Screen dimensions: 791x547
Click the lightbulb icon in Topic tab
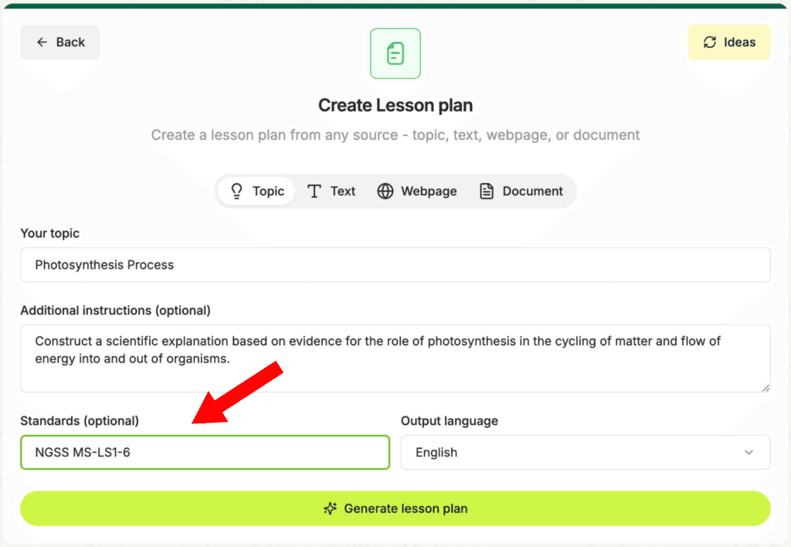pyautogui.click(x=236, y=192)
